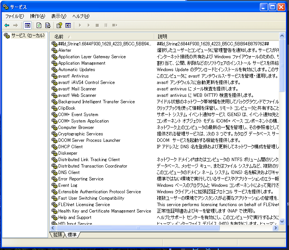
Task: Click the horizontal scrollbar thumb
Action: pos(138,228)
